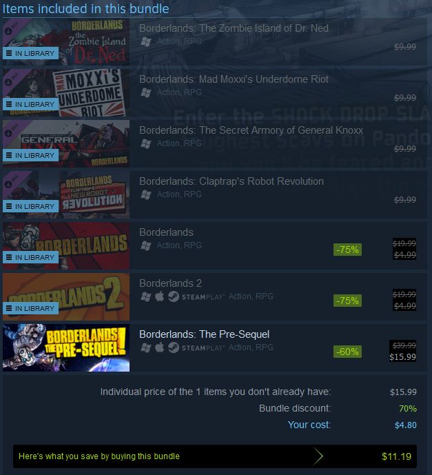The width and height of the screenshot is (432, 475).
Task: Click -60% discount tag on The Pre-Sequel
Action: 347,352
